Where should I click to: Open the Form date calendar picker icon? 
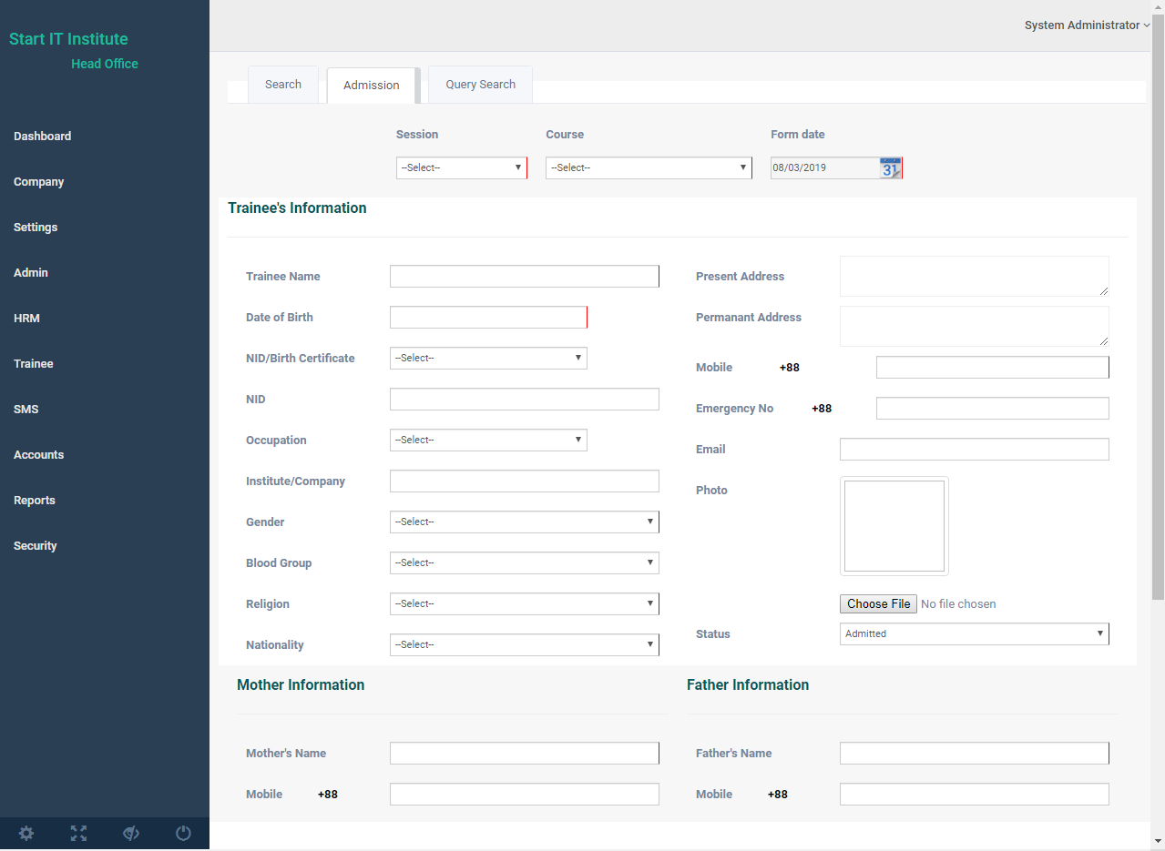[x=889, y=168]
